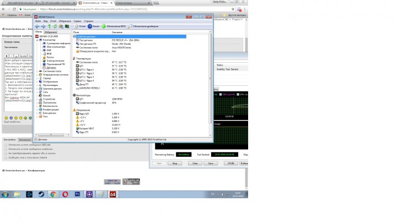Click Обновления драйверов magnifier button
Image resolution: width=397 pixels, height=223 pixels.
(x=143, y=26)
